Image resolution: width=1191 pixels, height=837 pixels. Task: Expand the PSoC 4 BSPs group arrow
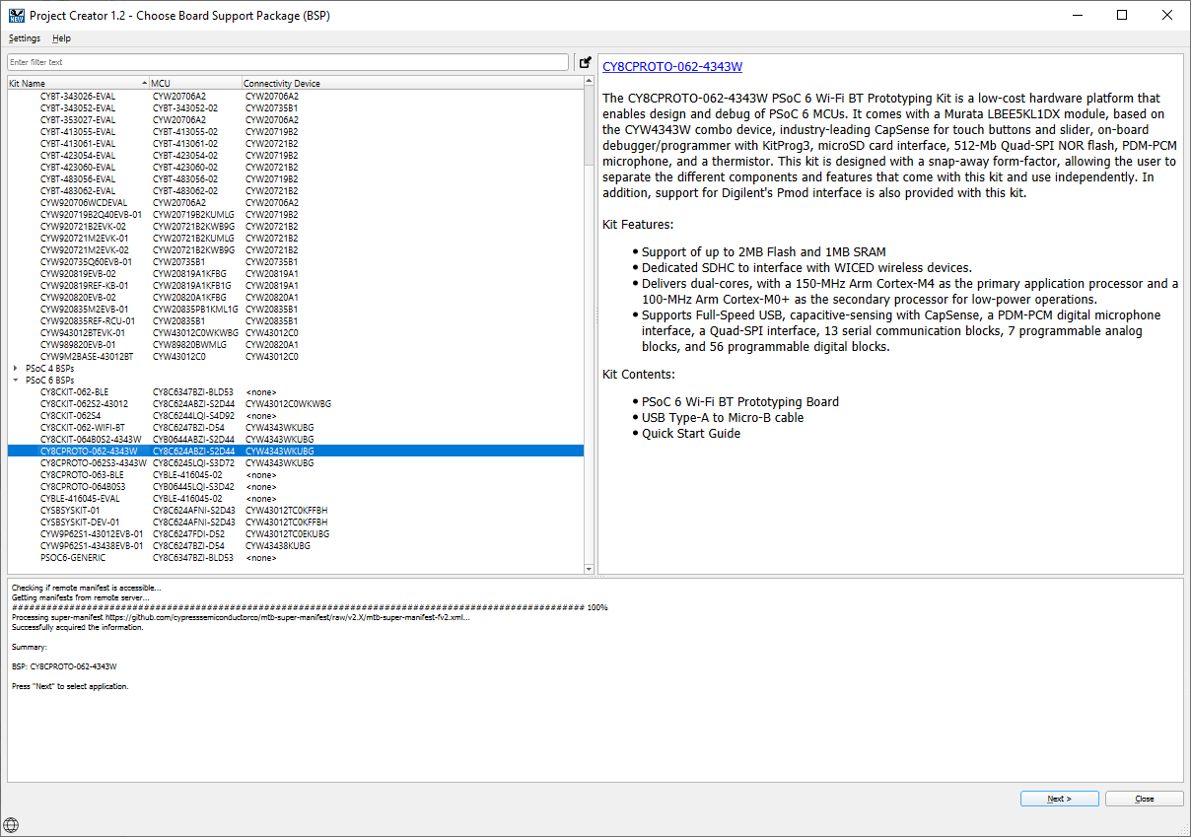tap(15, 368)
